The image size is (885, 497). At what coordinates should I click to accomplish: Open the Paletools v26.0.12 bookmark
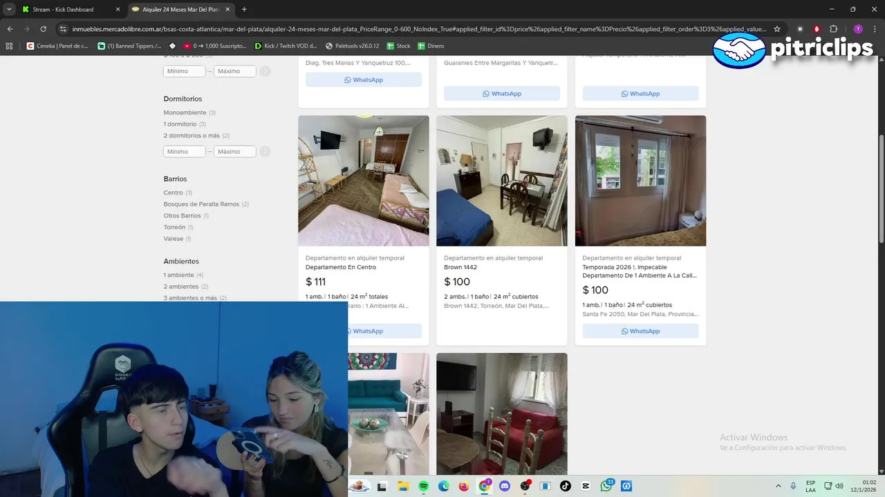click(353, 46)
